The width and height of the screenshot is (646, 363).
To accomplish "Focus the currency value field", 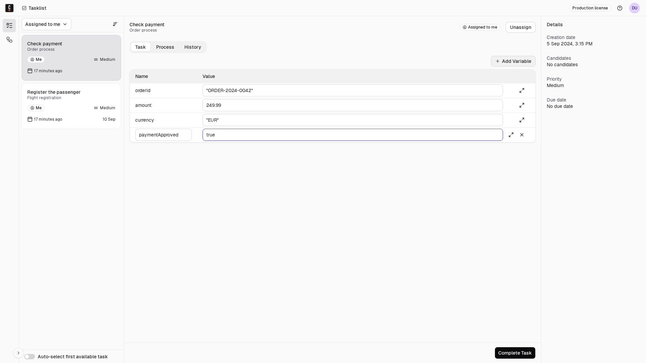I will [353, 120].
